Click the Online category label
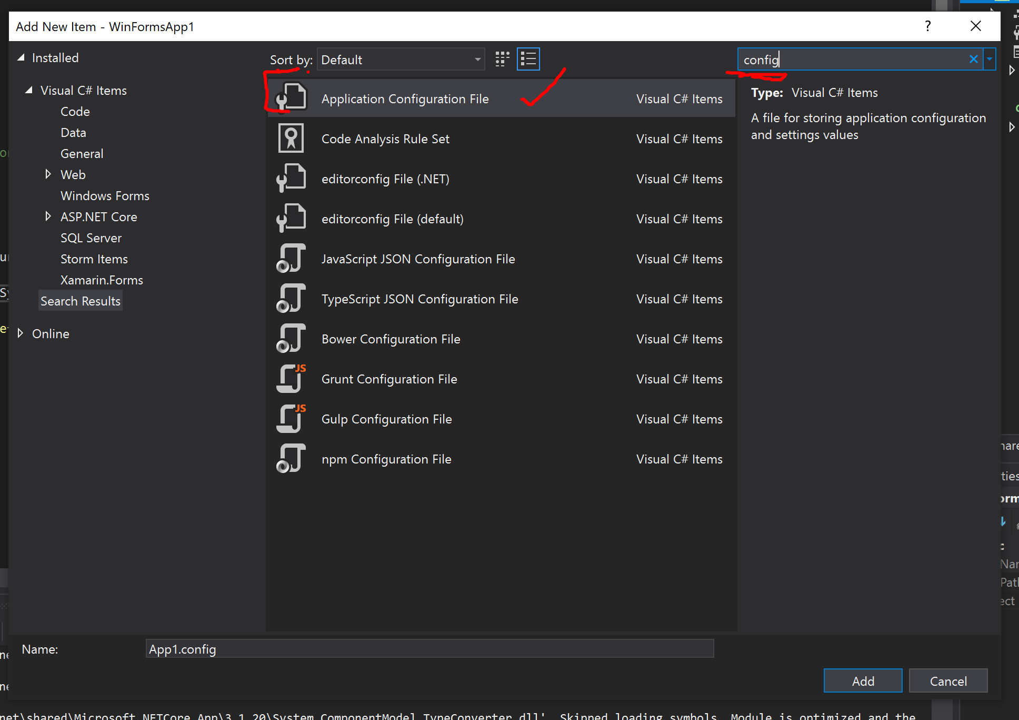Viewport: 1019px width, 720px height. [51, 334]
